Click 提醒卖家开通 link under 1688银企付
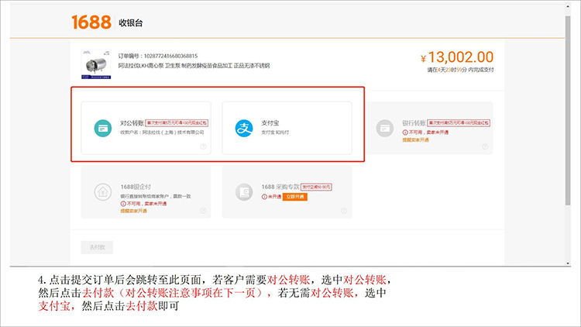Viewport: 581px width, 327px height. [x=133, y=211]
